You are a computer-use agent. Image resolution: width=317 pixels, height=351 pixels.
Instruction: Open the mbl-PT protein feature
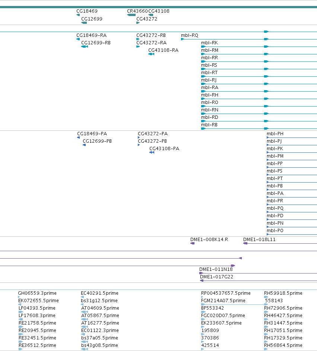click(x=275, y=178)
